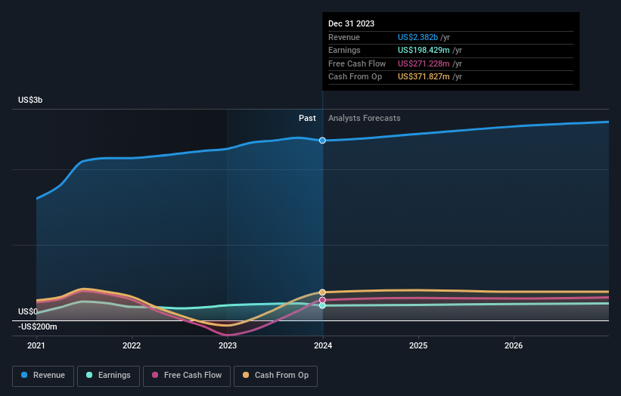Click the blue Revenue legend dot
The image size is (621, 396).
click(x=24, y=375)
